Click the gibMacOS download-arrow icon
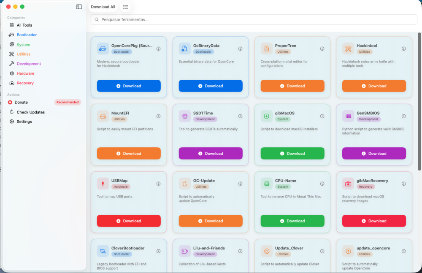 [x=266, y=116]
